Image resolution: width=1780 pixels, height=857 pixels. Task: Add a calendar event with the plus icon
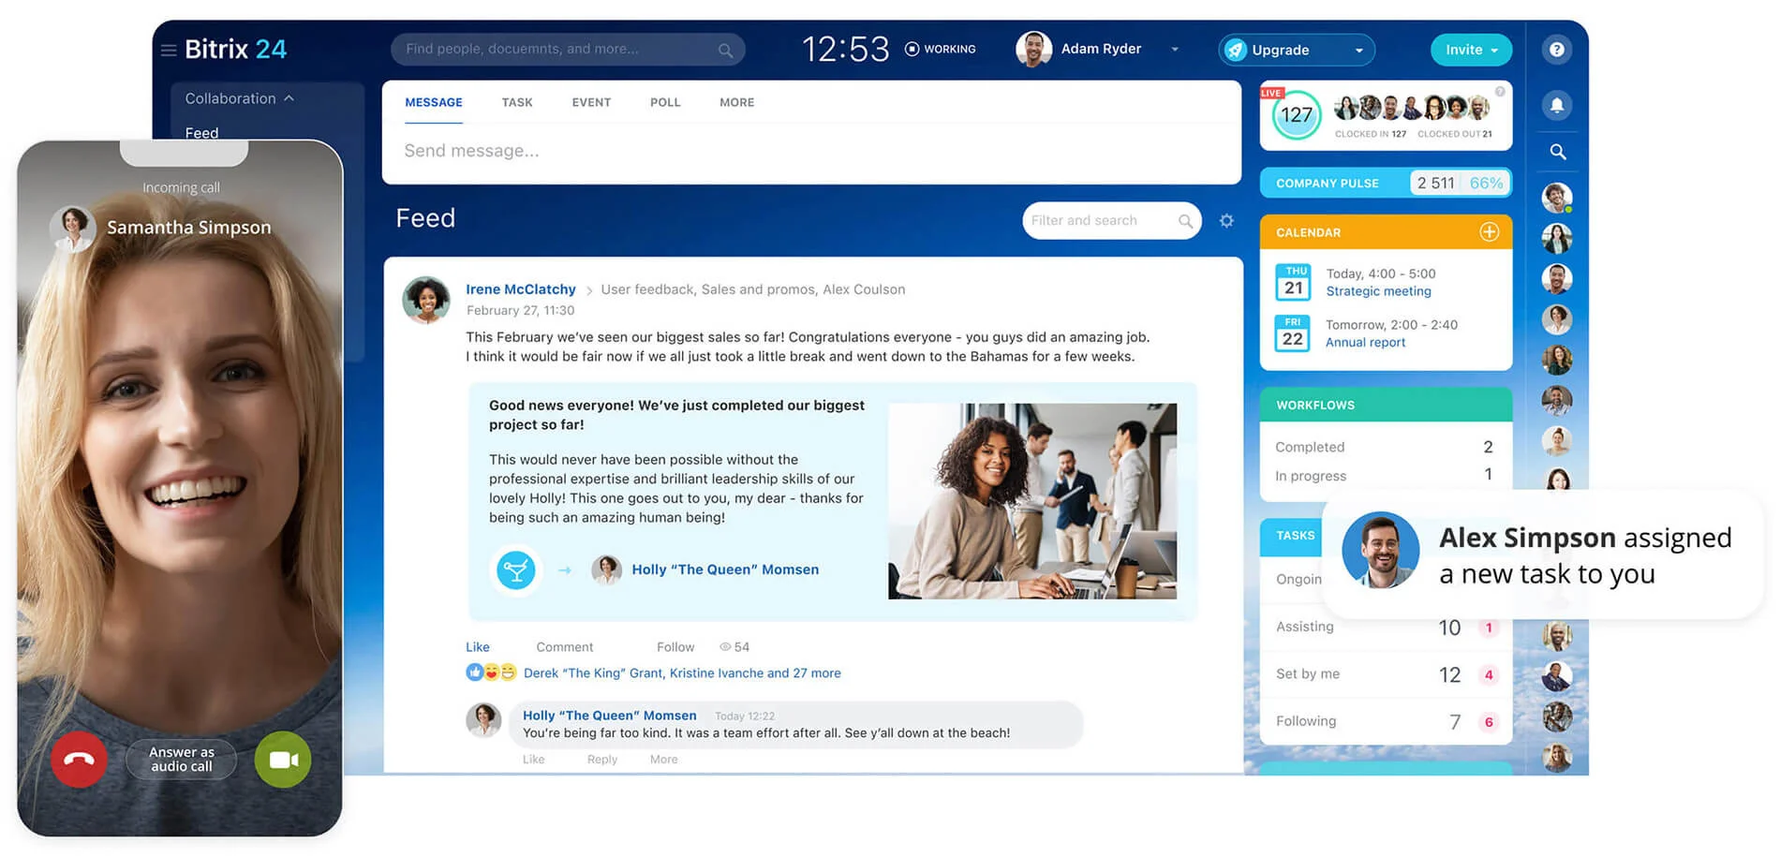pos(1489,231)
